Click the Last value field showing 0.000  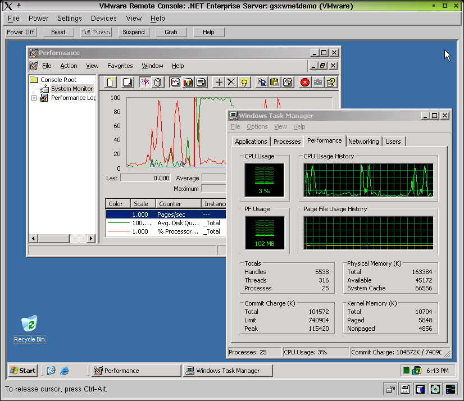coord(145,178)
